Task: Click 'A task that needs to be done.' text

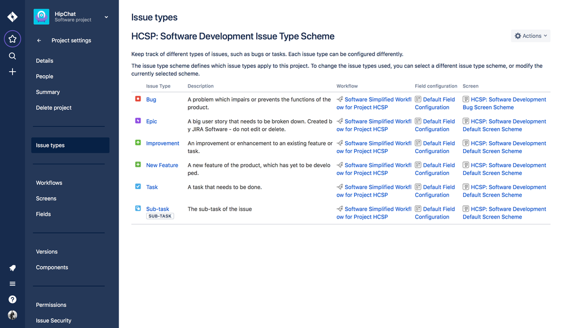Action: pyautogui.click(x=225, y=187)
